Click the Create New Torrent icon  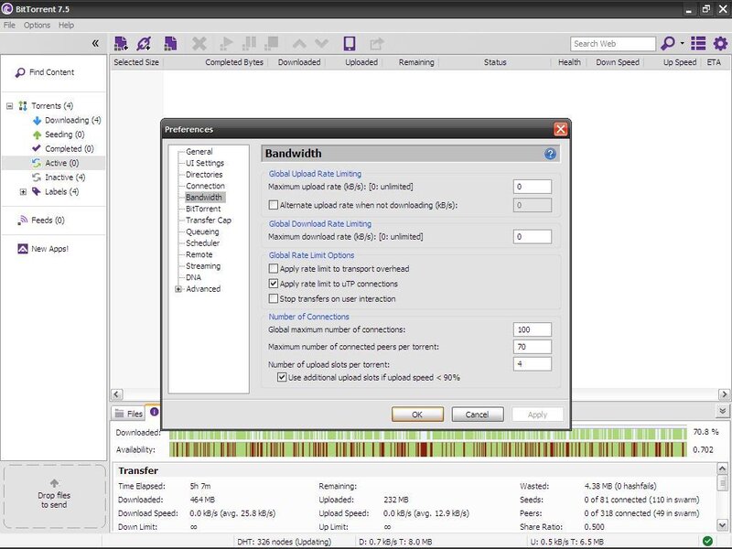170,43
